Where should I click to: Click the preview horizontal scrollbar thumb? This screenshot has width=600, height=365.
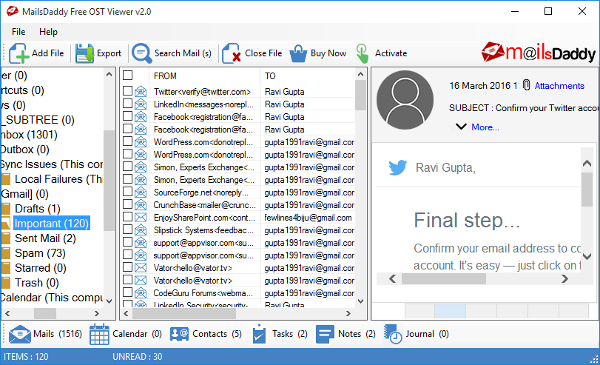[443, 279]
